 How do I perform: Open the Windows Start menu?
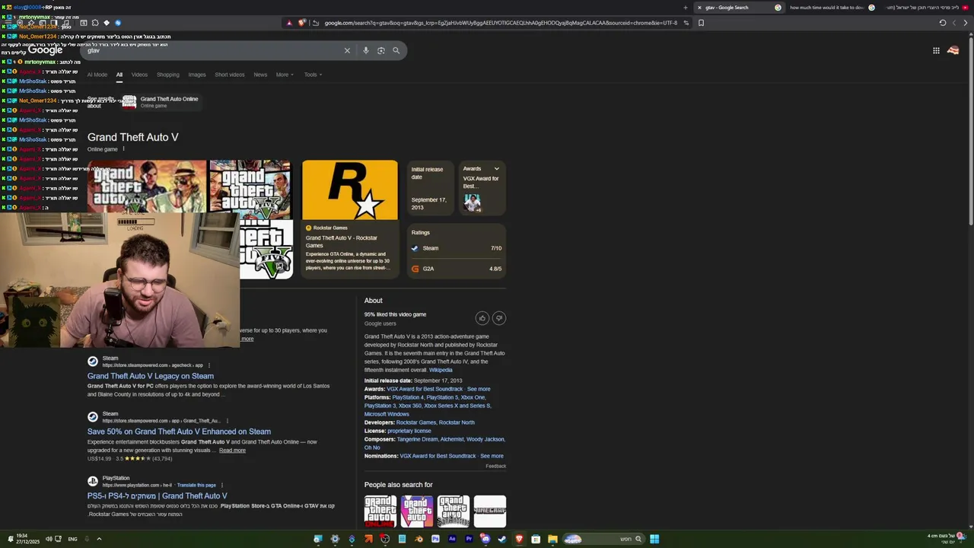[x=654, y=539]
